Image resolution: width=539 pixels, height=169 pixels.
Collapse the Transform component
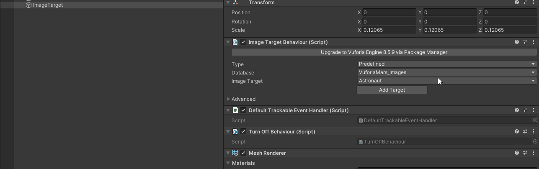click(x=228, y=3)
